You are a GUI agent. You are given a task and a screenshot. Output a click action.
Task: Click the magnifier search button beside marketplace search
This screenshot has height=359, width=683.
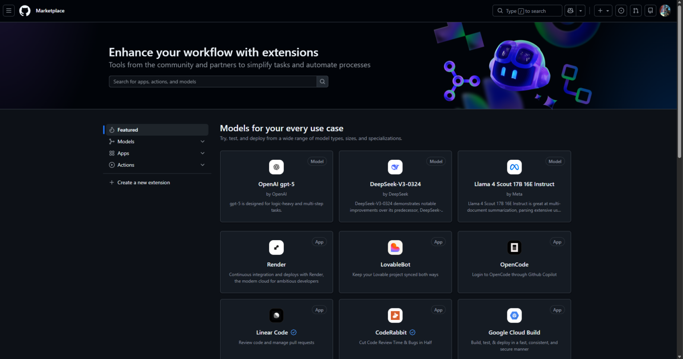pos(322,81)
